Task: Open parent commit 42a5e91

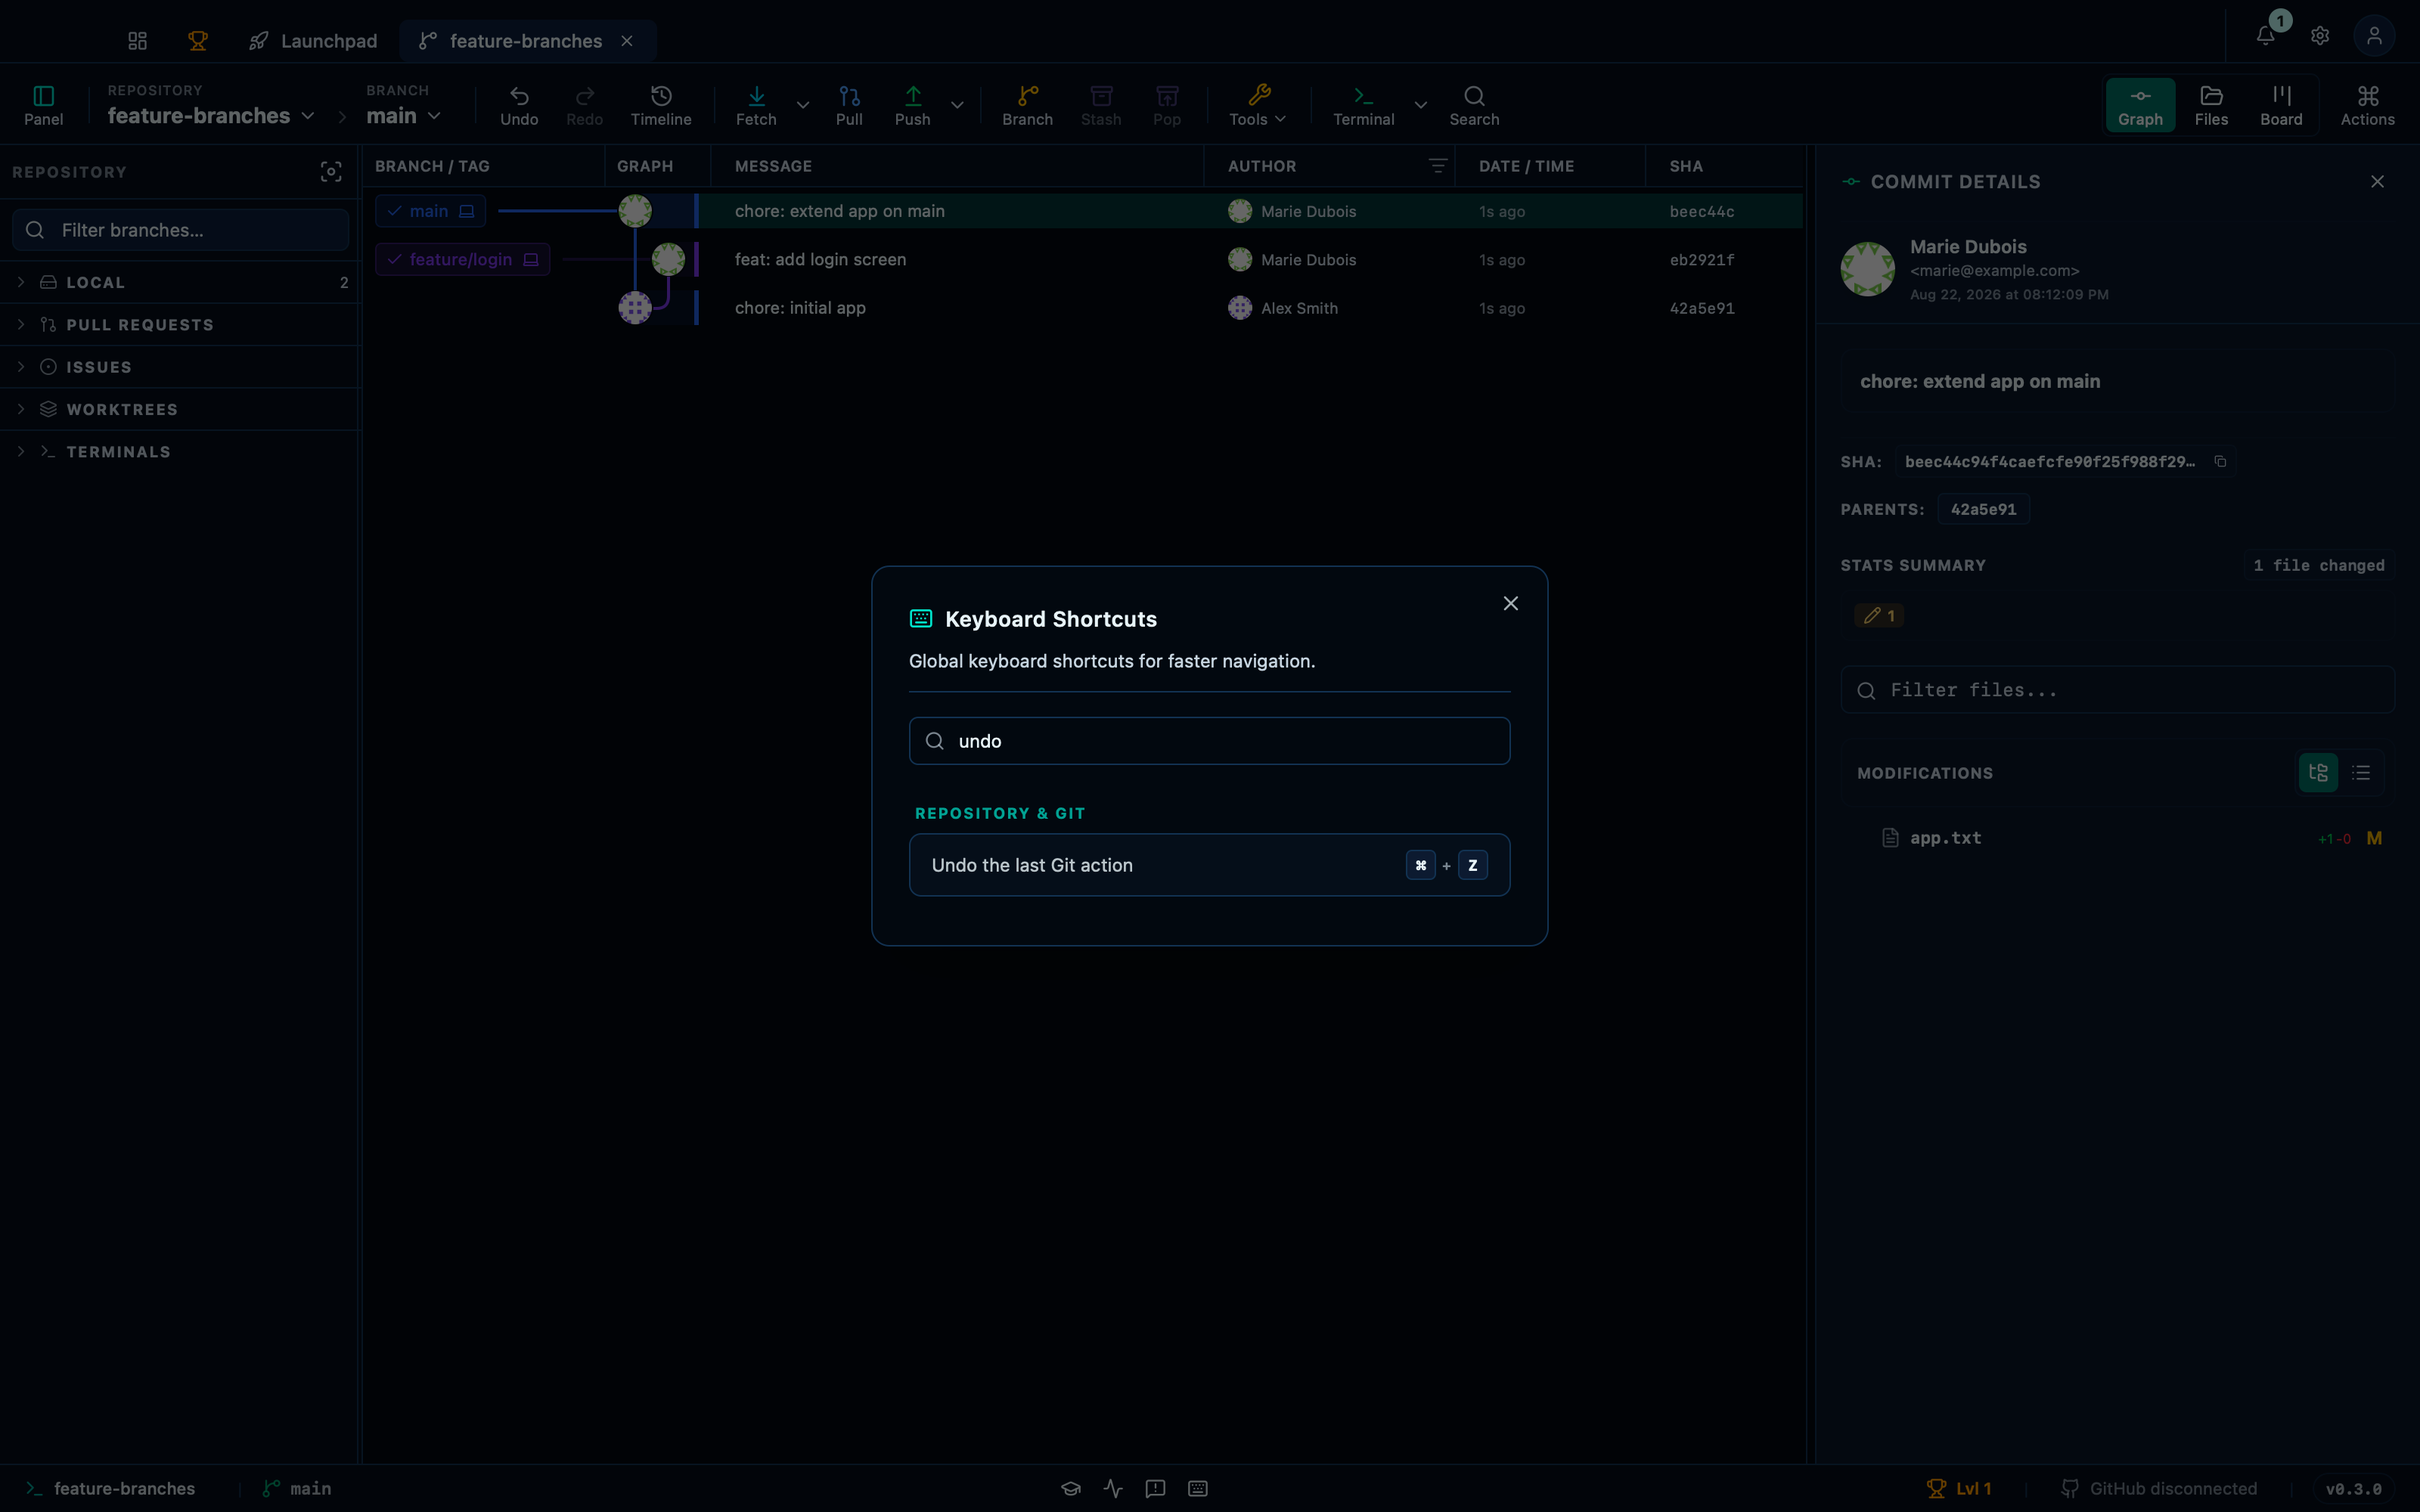Action: (x=1983, y=509)
